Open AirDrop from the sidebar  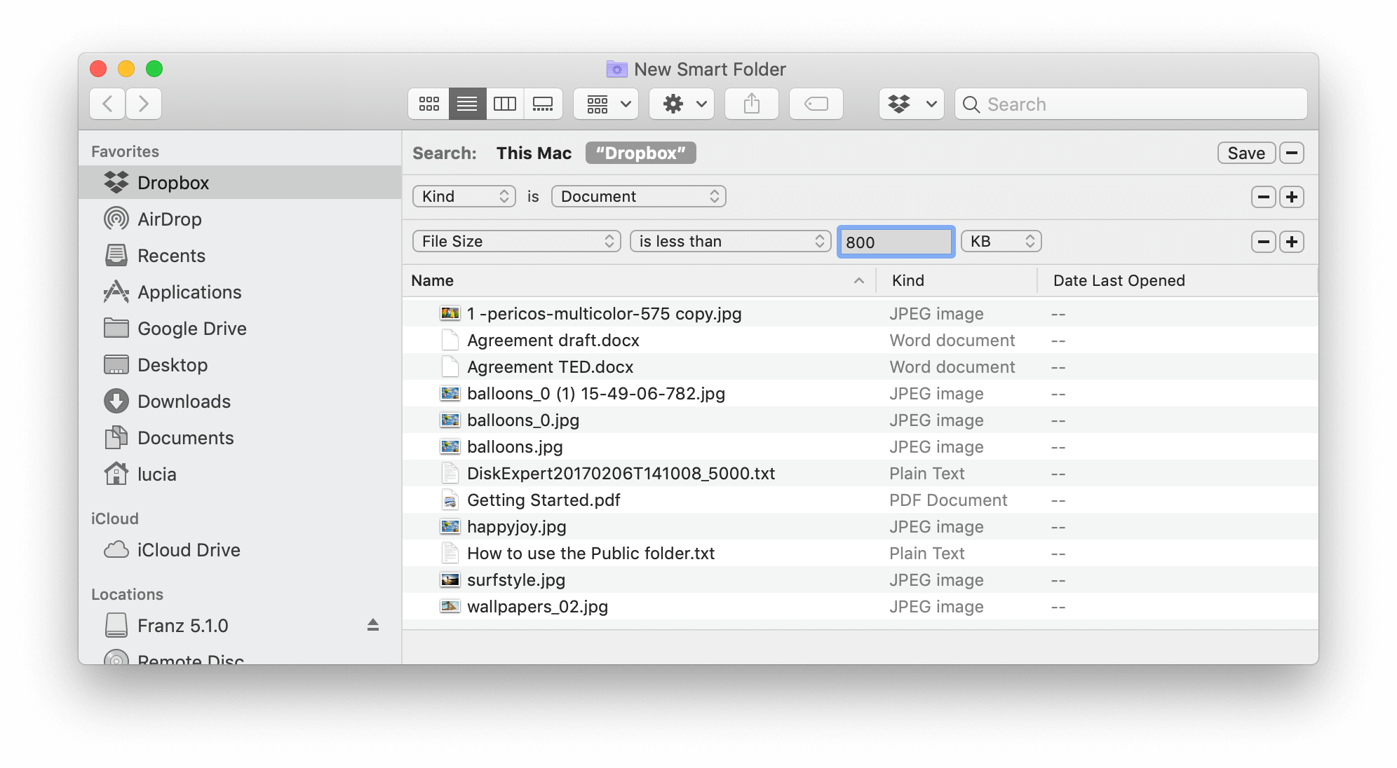(x=240, y=219)
